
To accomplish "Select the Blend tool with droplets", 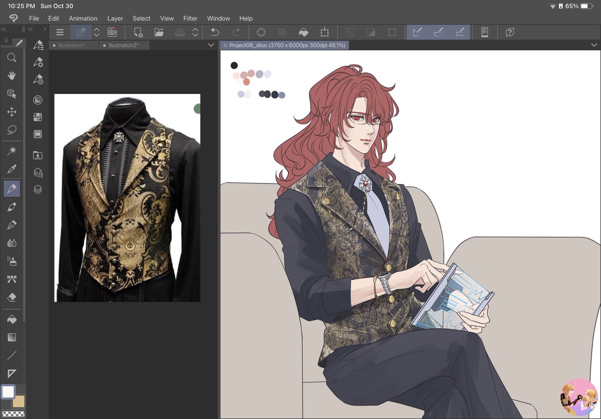I will 12,243.
